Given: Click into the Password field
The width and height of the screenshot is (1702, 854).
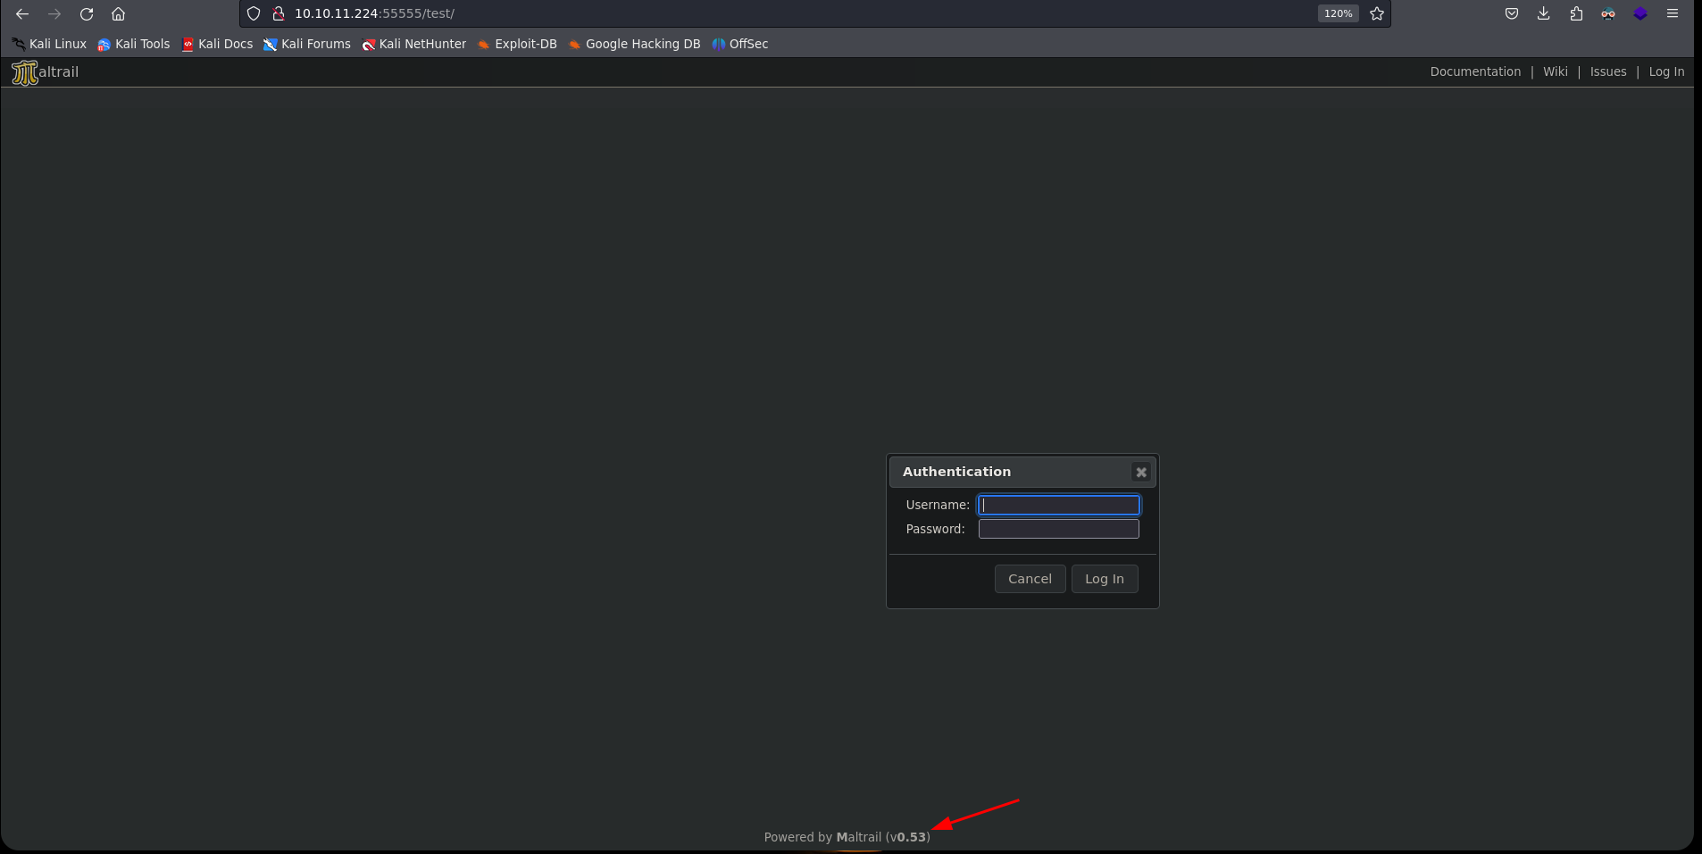Looking at the screenshot, I should pos(1058,529).
